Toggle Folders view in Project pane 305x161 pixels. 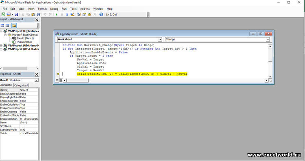coord(14,25)
